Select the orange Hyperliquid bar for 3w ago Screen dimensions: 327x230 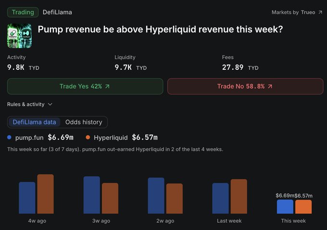[110, 198]
